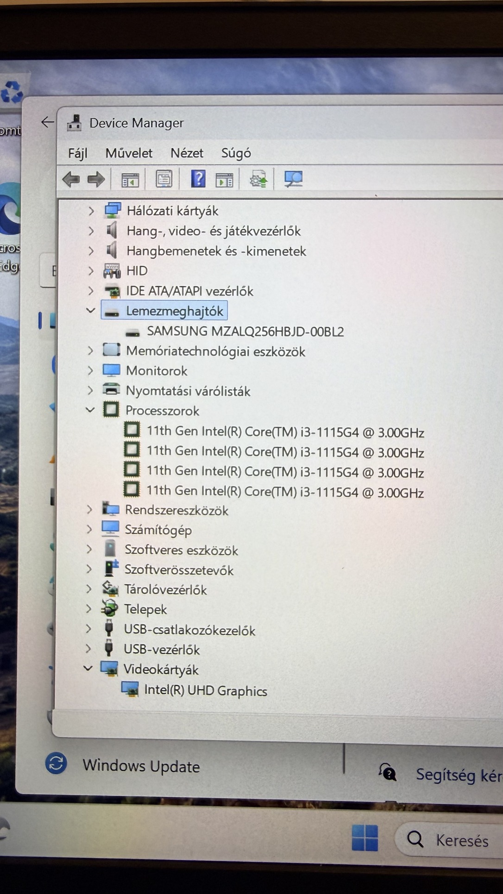This screenshot has width=503, height=894.
Task: Expand the USB-csatlakozókezelők node
Action: pos(88,629)
